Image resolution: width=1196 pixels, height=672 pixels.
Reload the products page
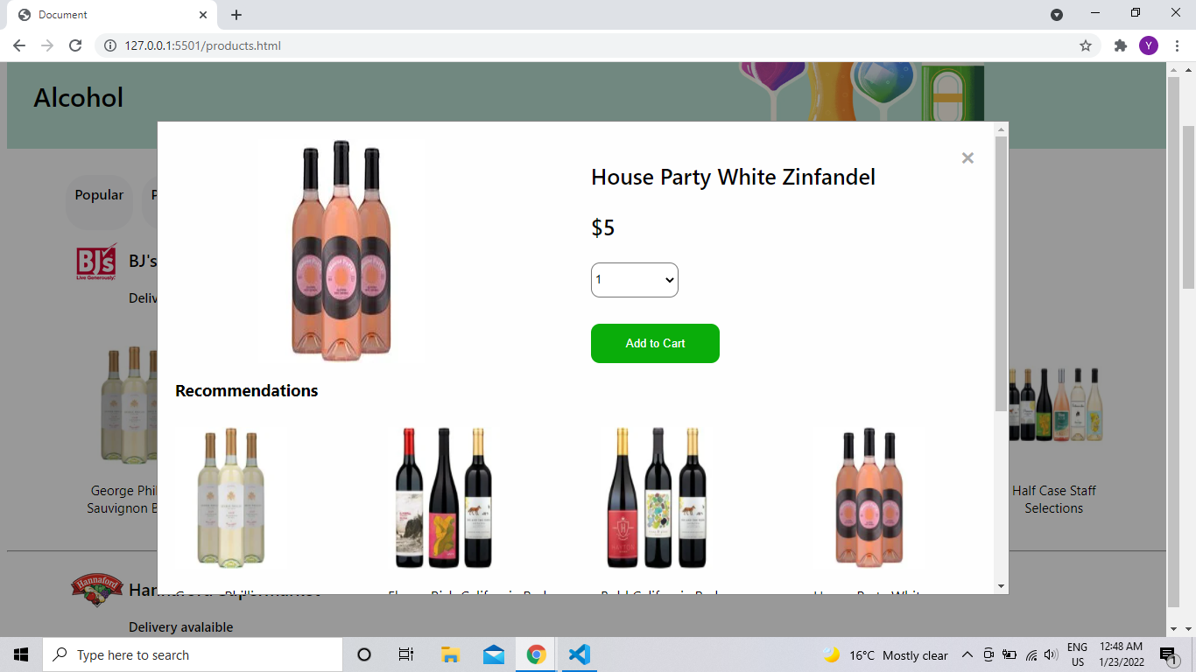point(74,45)
